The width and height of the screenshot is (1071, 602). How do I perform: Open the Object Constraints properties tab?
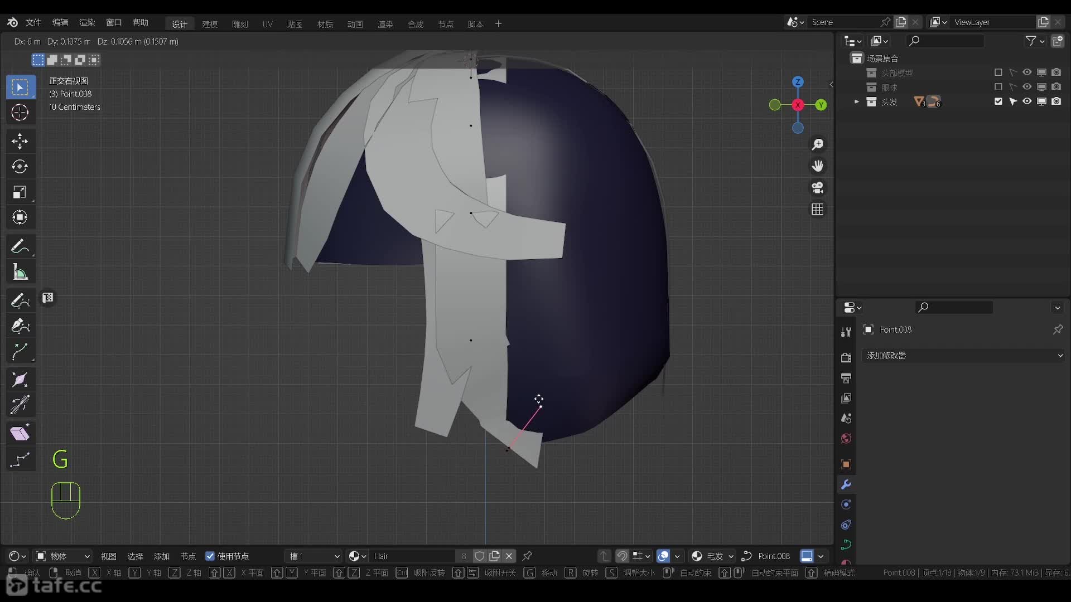(846, 525)
